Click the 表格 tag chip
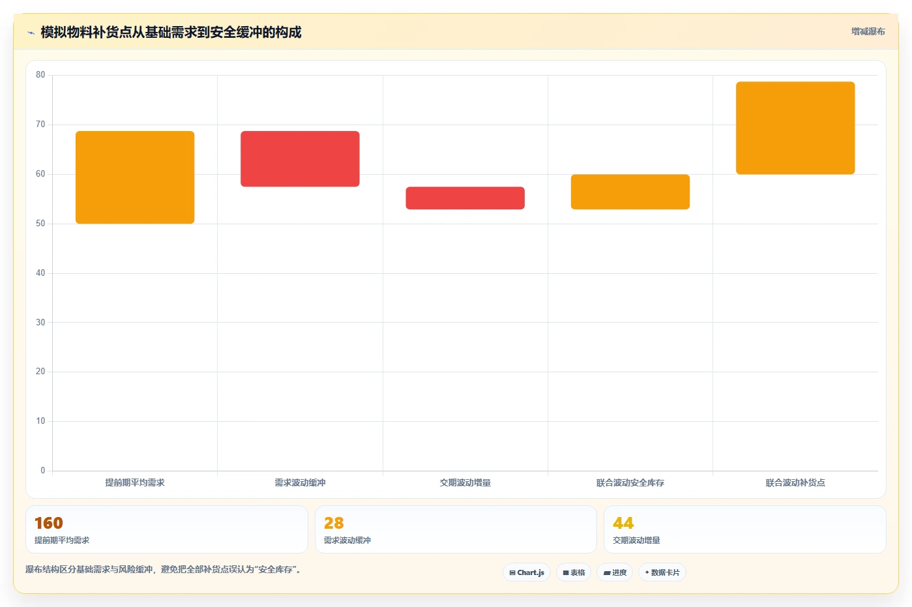912x607 pixels. [574, 572]
